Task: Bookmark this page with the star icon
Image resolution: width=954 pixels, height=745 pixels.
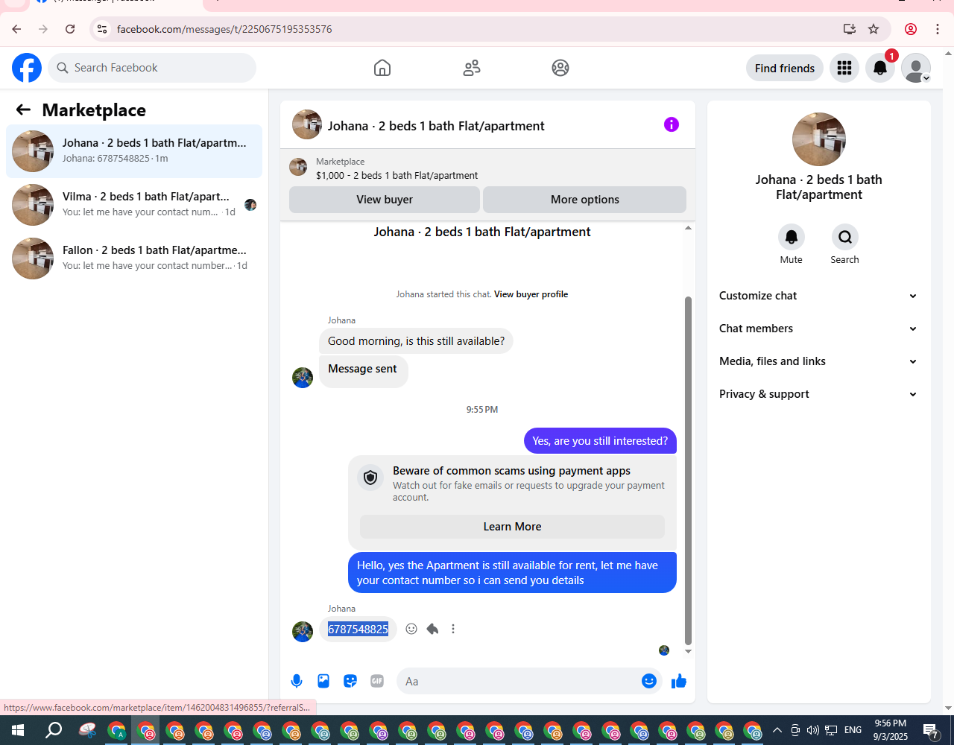Action: (874, 29)
